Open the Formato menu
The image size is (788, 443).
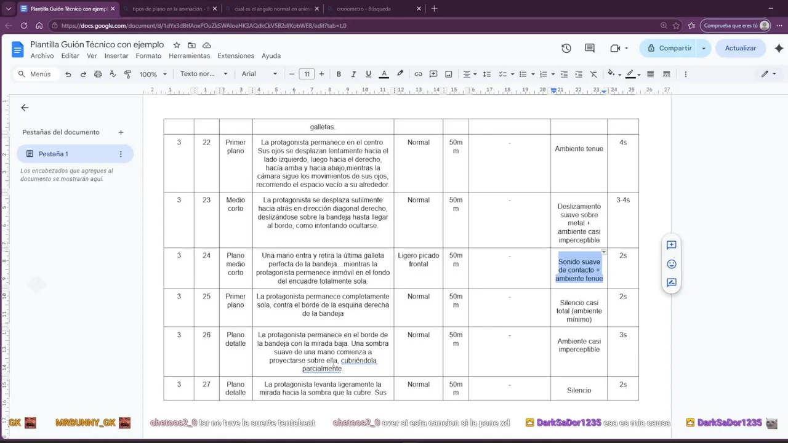(x=148, y=56)
